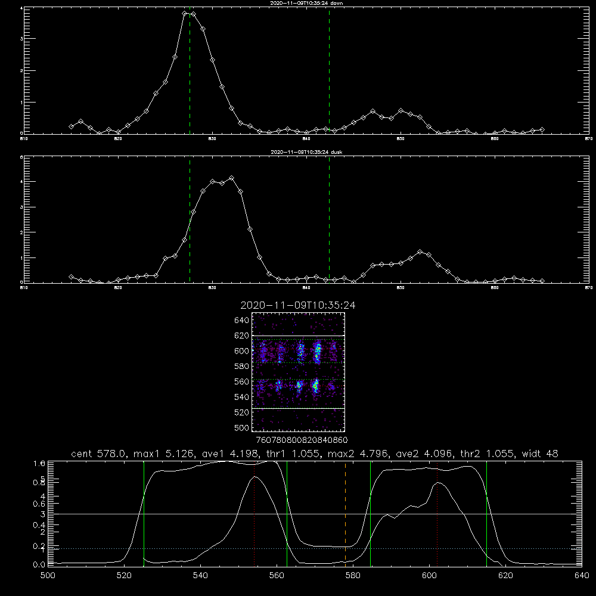The image size is (596, 596).
Task: Click the '820' x-axis label under the dawn plot
Action: (x=118, y=139)
